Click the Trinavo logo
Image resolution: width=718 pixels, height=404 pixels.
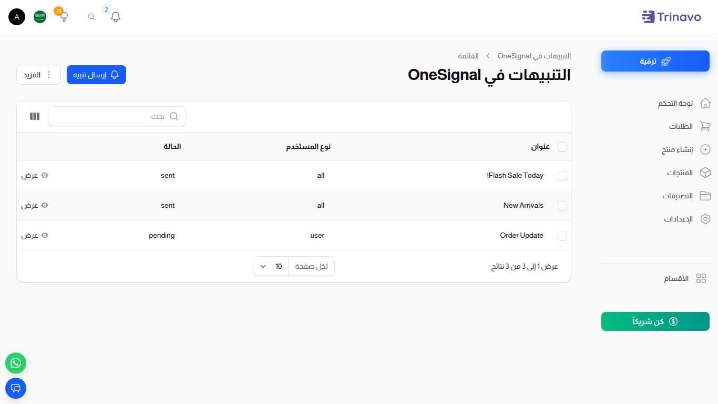click(671, 17)
